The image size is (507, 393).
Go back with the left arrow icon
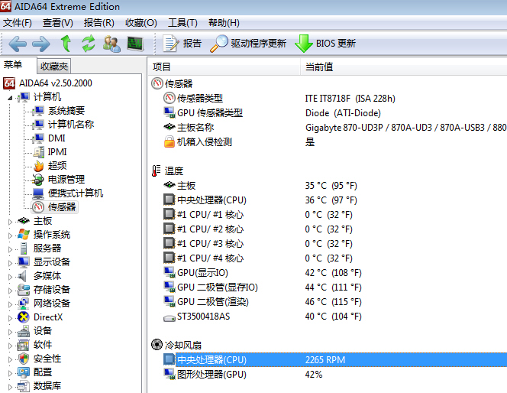pyautogui.click(x=18, y=44)
